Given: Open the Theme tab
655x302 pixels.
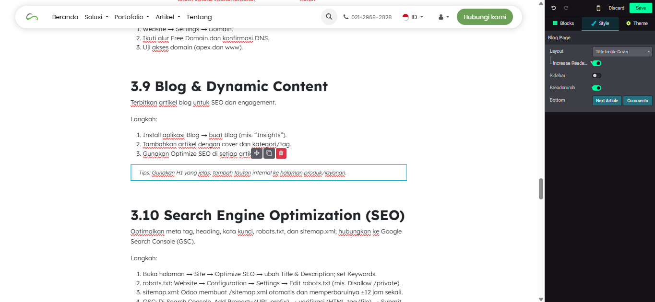Looking at the screenshot, I should 637,23.
